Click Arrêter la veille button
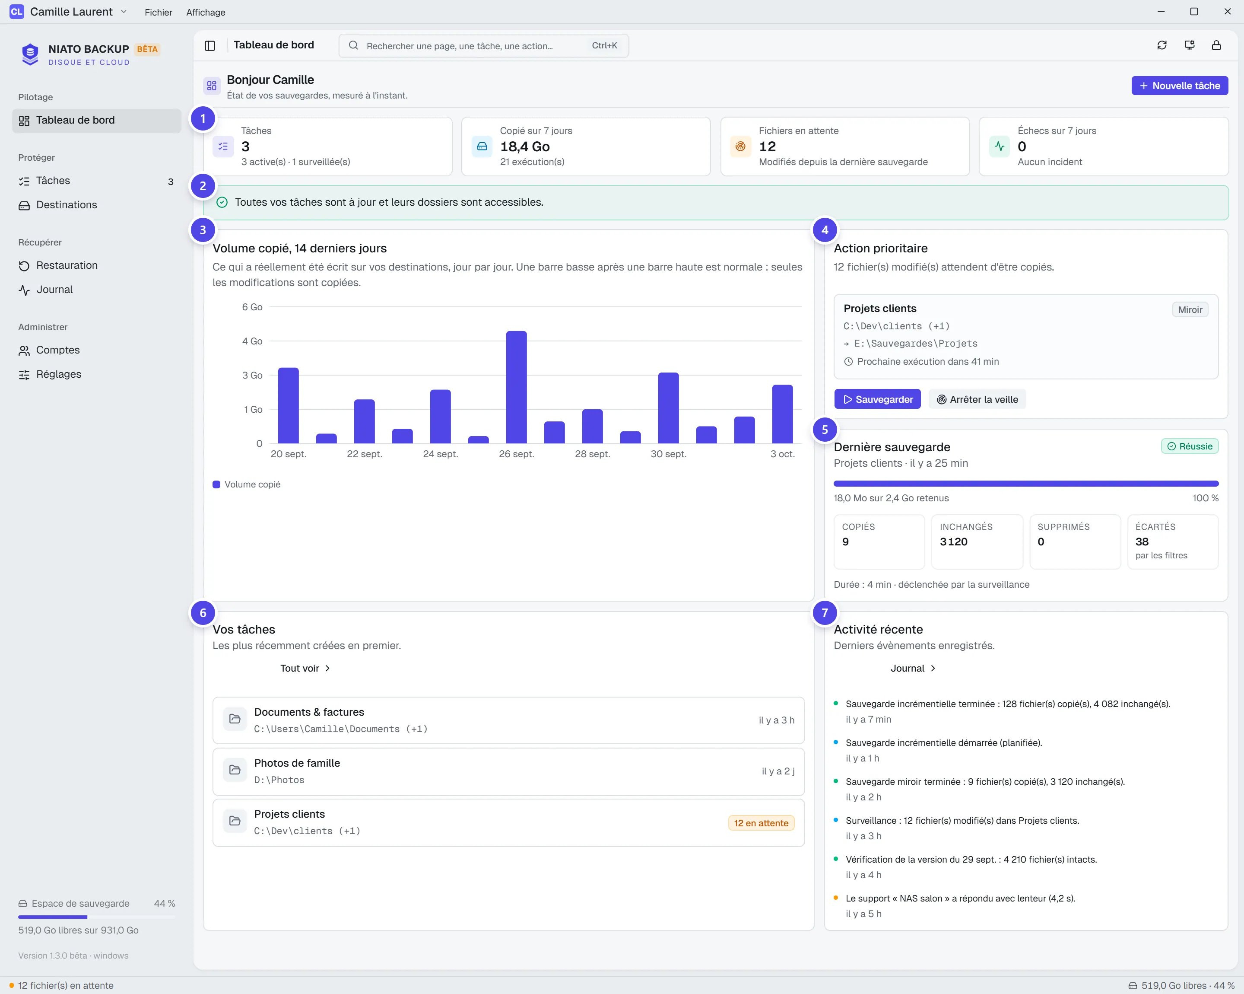This screenshot has height=994, width=1244. point(977,399)
